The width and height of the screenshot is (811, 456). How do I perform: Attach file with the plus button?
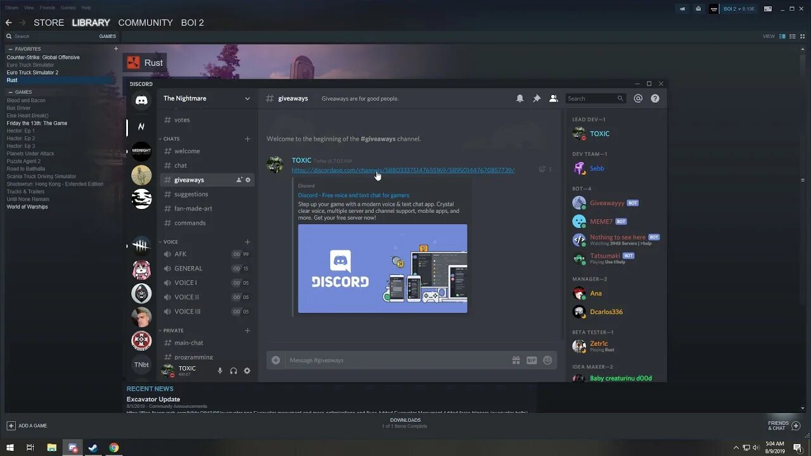(276, 360)
